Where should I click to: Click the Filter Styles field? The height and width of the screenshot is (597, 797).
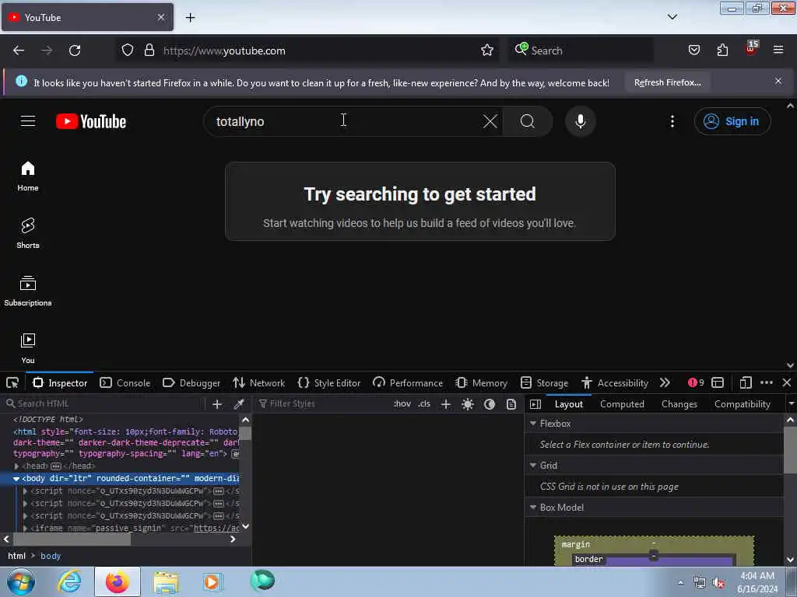point(322,404)
